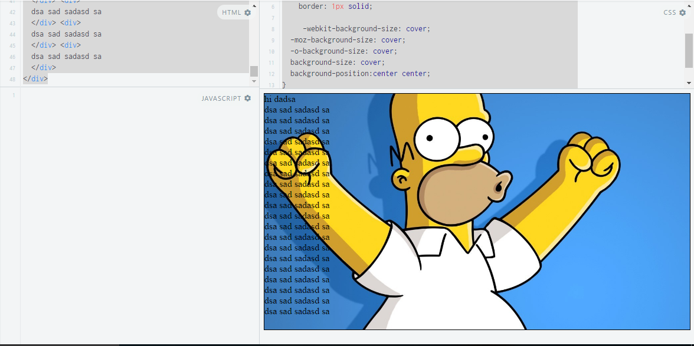
Task: Open the CSS panel settings gear
Action: 682,12
